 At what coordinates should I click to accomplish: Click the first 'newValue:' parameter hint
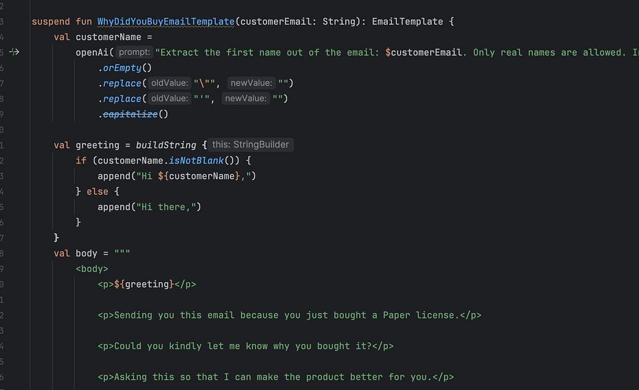coord(251,83)
